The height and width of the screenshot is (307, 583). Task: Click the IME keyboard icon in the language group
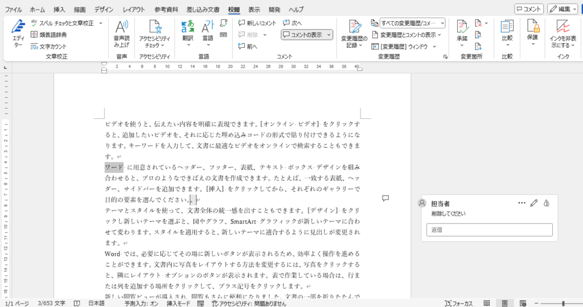pos(223,35)
